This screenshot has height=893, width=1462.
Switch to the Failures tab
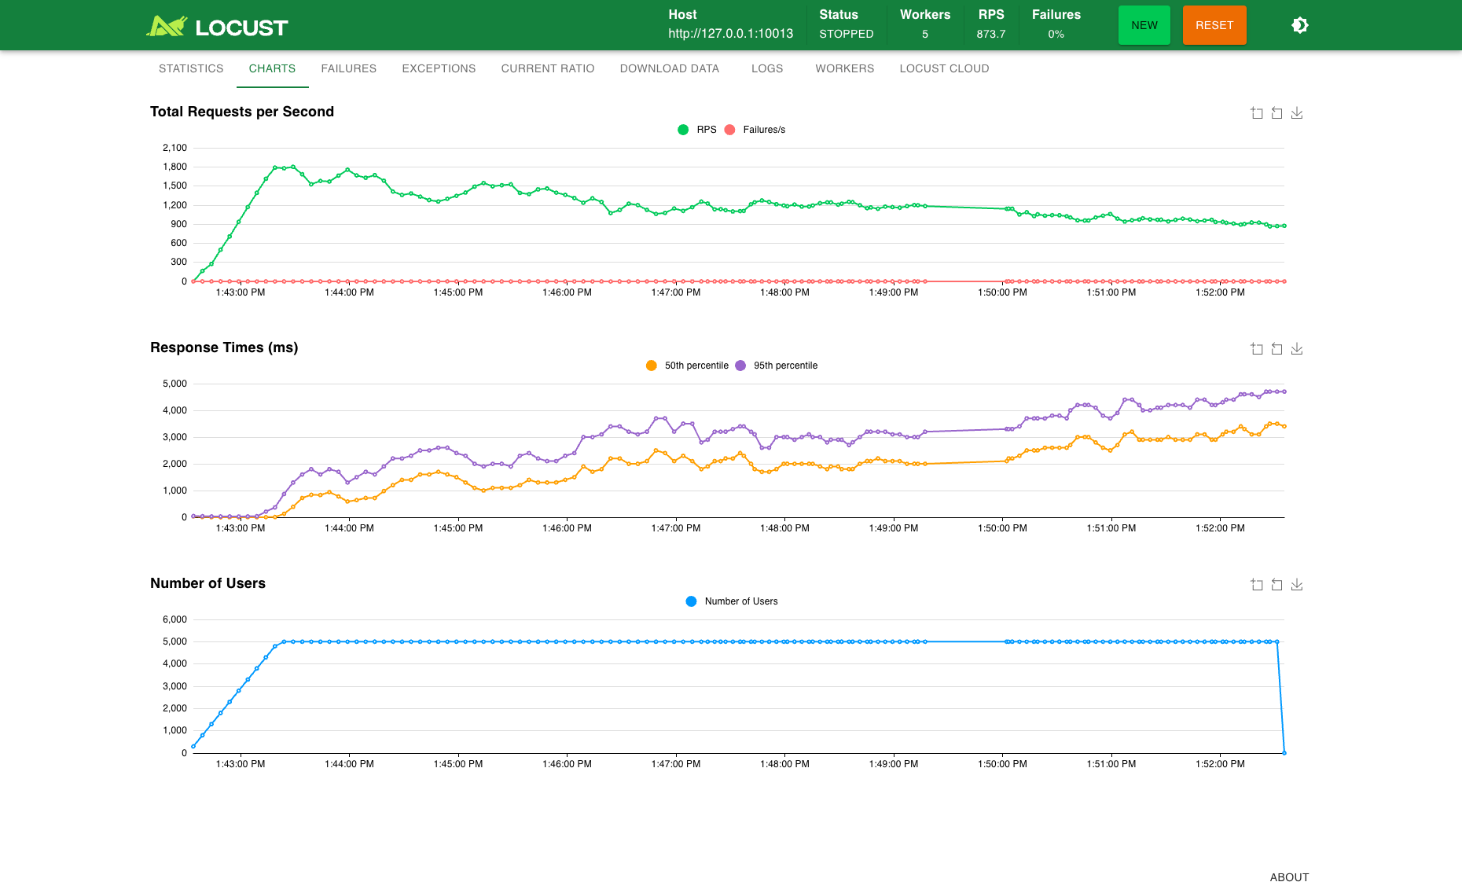[x=349, y=68]
